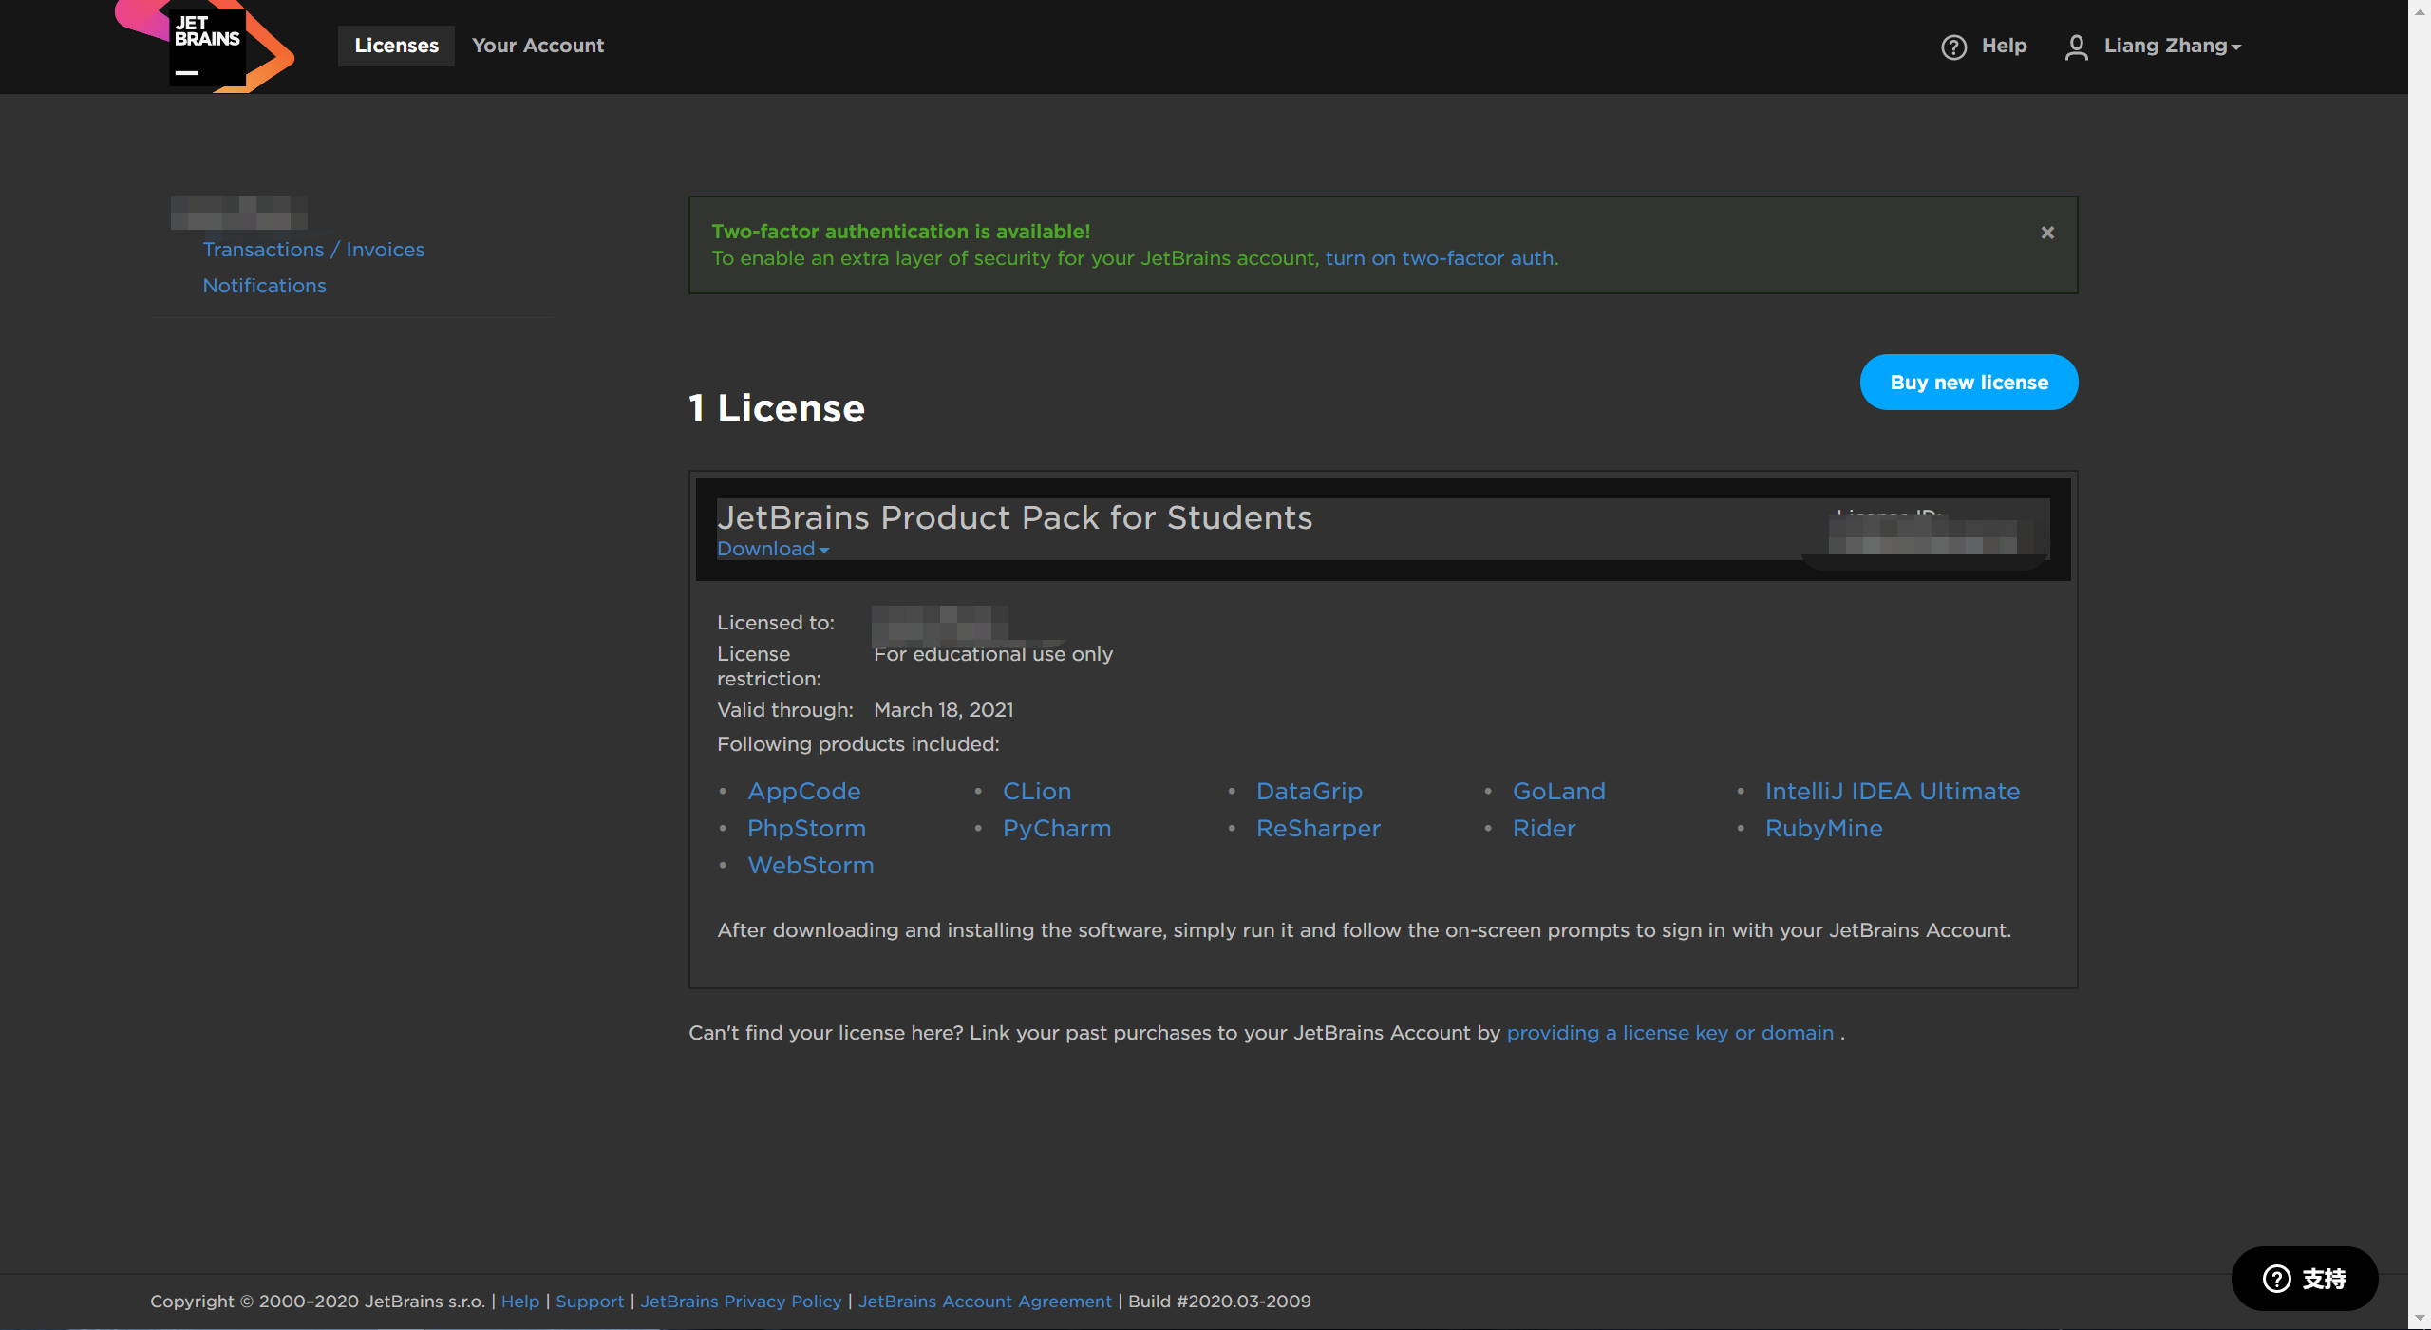The width and height of the screenshot is (2431, 1330).
Task: Open the Notifications sidebar link
Action: pos(264,286)
